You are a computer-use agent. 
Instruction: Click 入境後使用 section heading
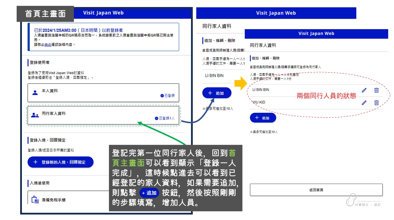[x=40, y=183]
